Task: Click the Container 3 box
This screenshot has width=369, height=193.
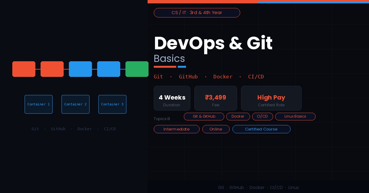Action: 112,104
